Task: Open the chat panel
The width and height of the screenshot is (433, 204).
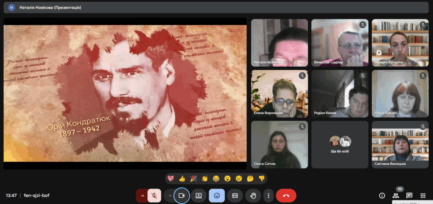Action: click(x=409, y=196)
